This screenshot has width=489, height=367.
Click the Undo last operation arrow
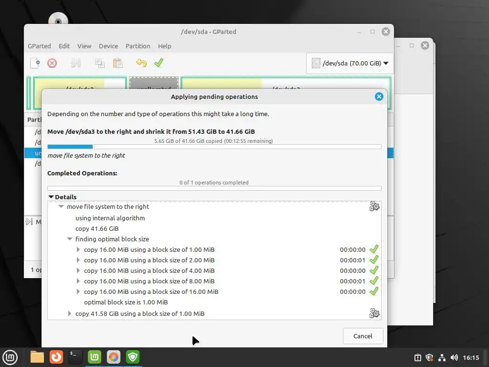[x=141, y=63]
